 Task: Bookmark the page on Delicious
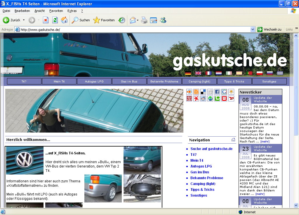pyautogui.click(x=203, y=92)
